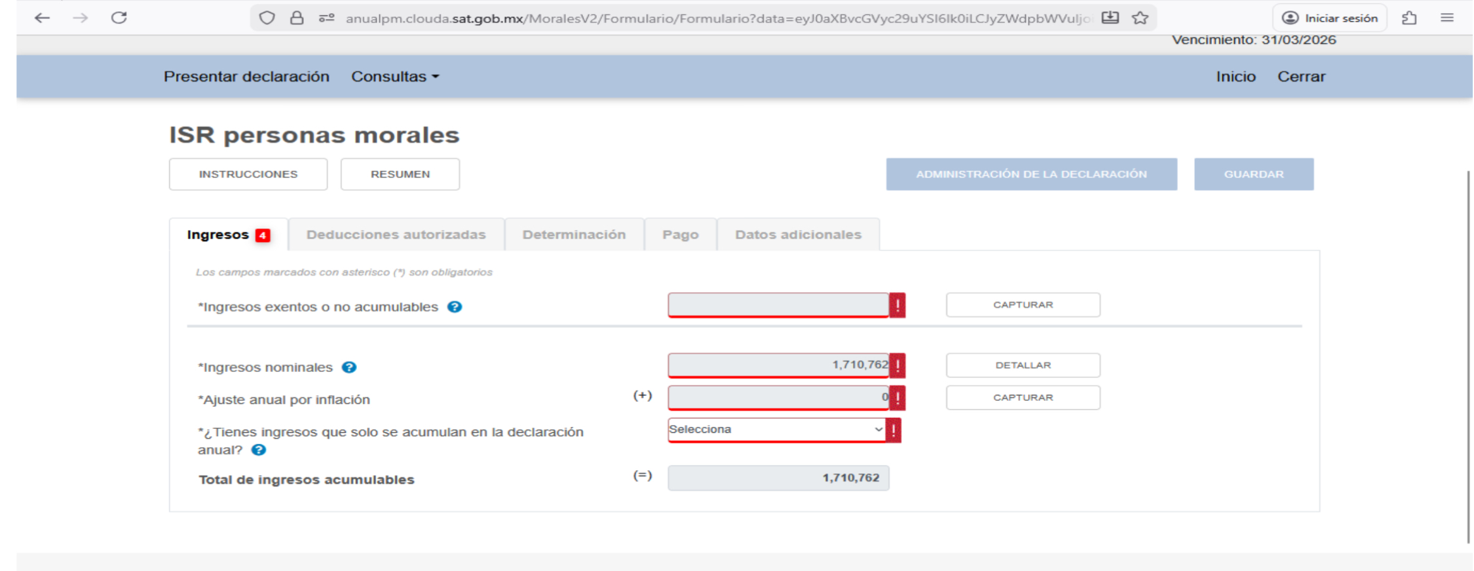Viewport: 1474px width, 571px height.
Task: Go to Datos adicionales tab
Action: pyautogui.click(x=798, y=234)
